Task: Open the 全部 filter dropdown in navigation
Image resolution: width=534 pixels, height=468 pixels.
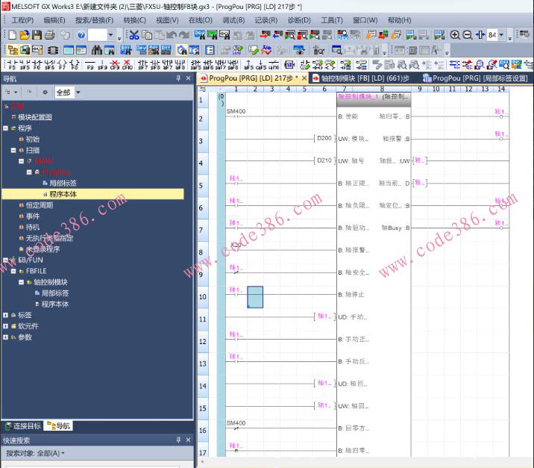Action: coord(78,93)
